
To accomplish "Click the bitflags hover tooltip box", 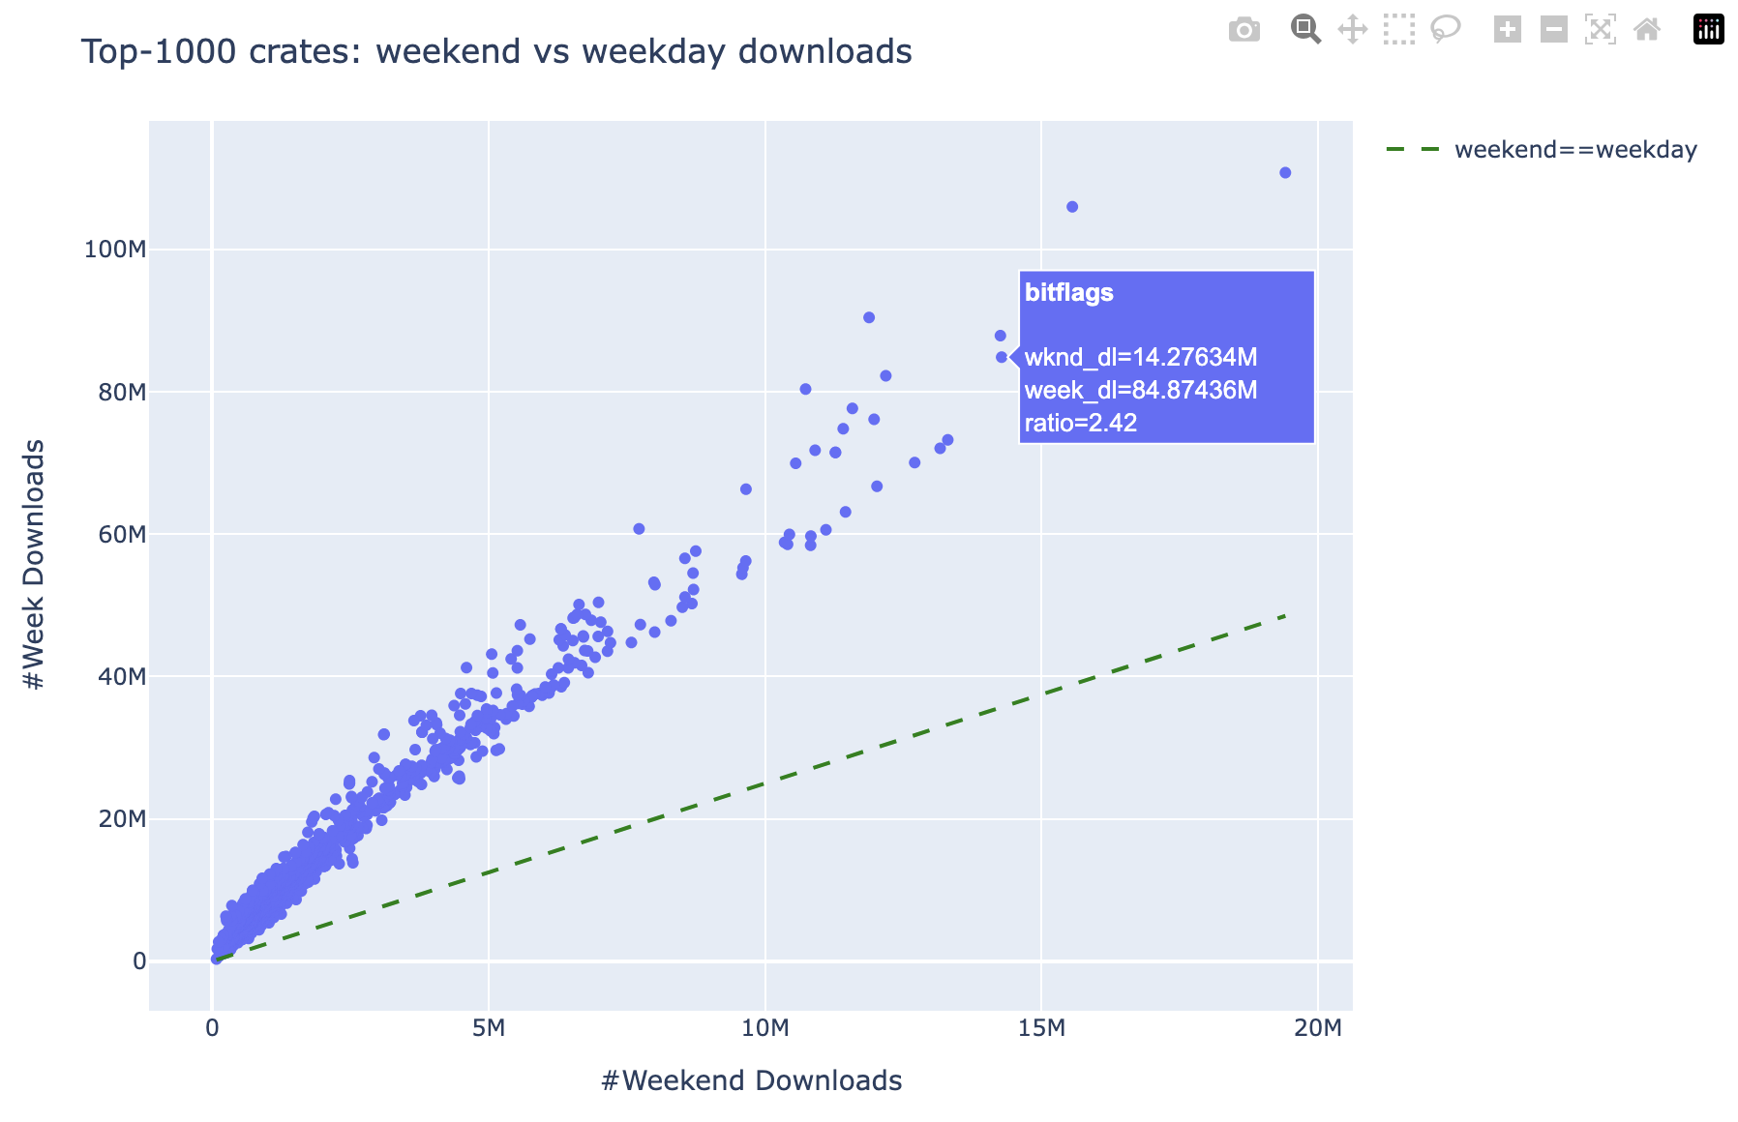I will point(1166,357).
